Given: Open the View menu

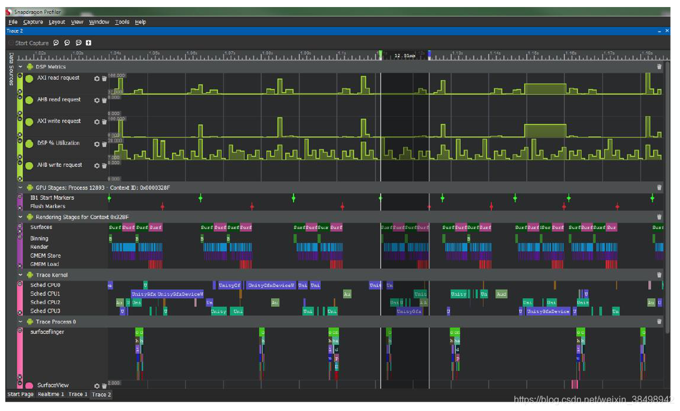Looking at the screenshot, I should coord(77,22).
